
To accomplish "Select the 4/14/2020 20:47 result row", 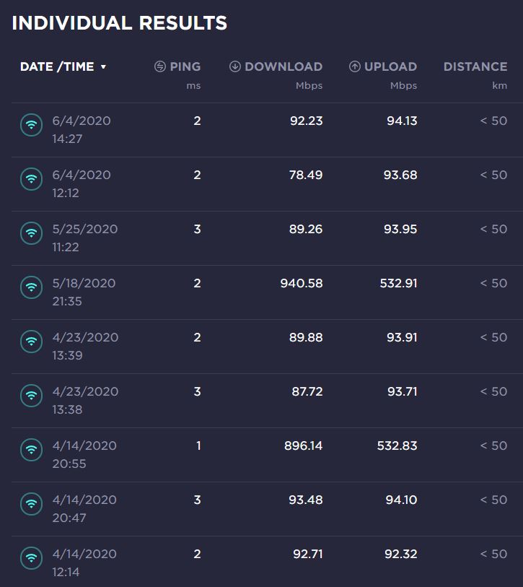I will pyautogui.click(x=267, y=509).
